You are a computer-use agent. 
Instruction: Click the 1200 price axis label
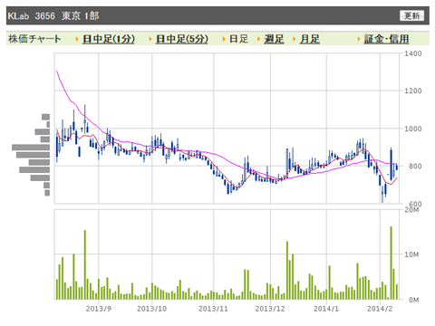(x=413, y=91)
